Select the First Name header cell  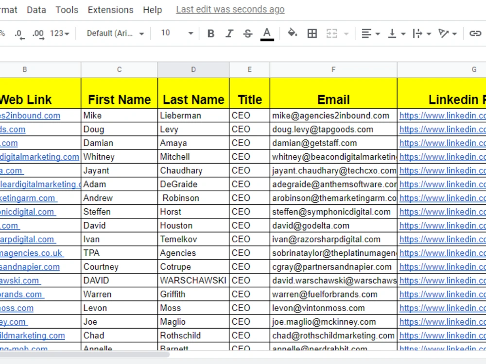(120, 93)
